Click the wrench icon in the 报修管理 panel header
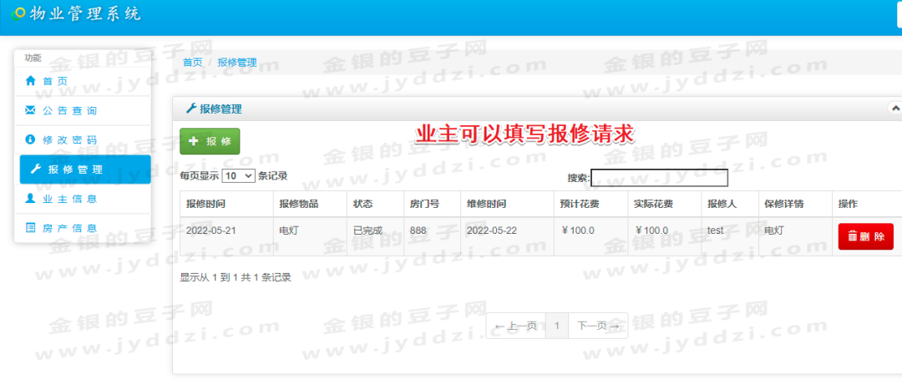 coord(191,109)
